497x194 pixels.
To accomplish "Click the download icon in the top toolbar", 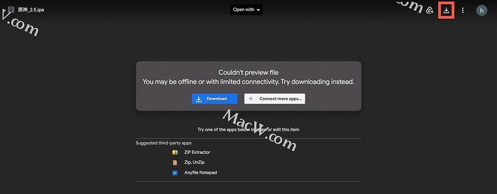I will (446, 11).
